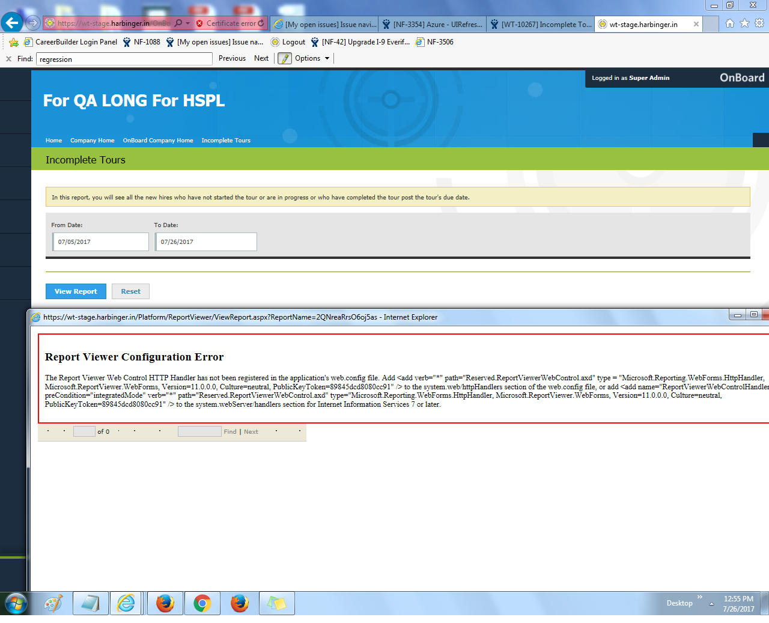This screenshot has height=623, width=769.
Task: Switch to WT-10267 Incomplete tab
Action: pos(541,24)
